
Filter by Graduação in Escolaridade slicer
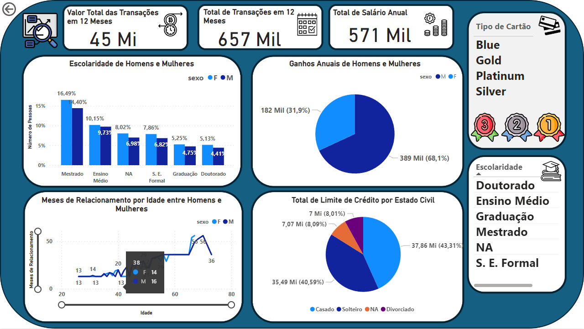pos(505,216)
